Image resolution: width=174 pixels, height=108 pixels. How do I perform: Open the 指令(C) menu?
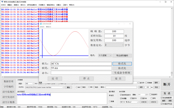coord(23,5)
